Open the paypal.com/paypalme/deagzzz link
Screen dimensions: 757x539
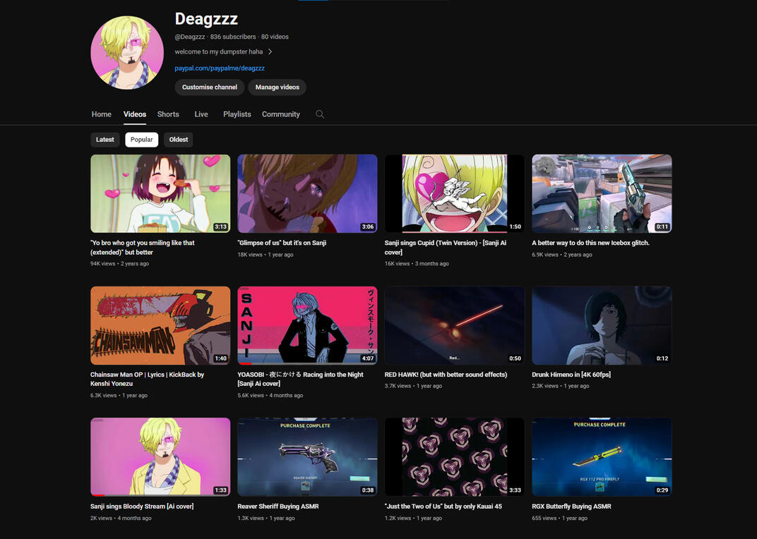[x=220, y=68]
